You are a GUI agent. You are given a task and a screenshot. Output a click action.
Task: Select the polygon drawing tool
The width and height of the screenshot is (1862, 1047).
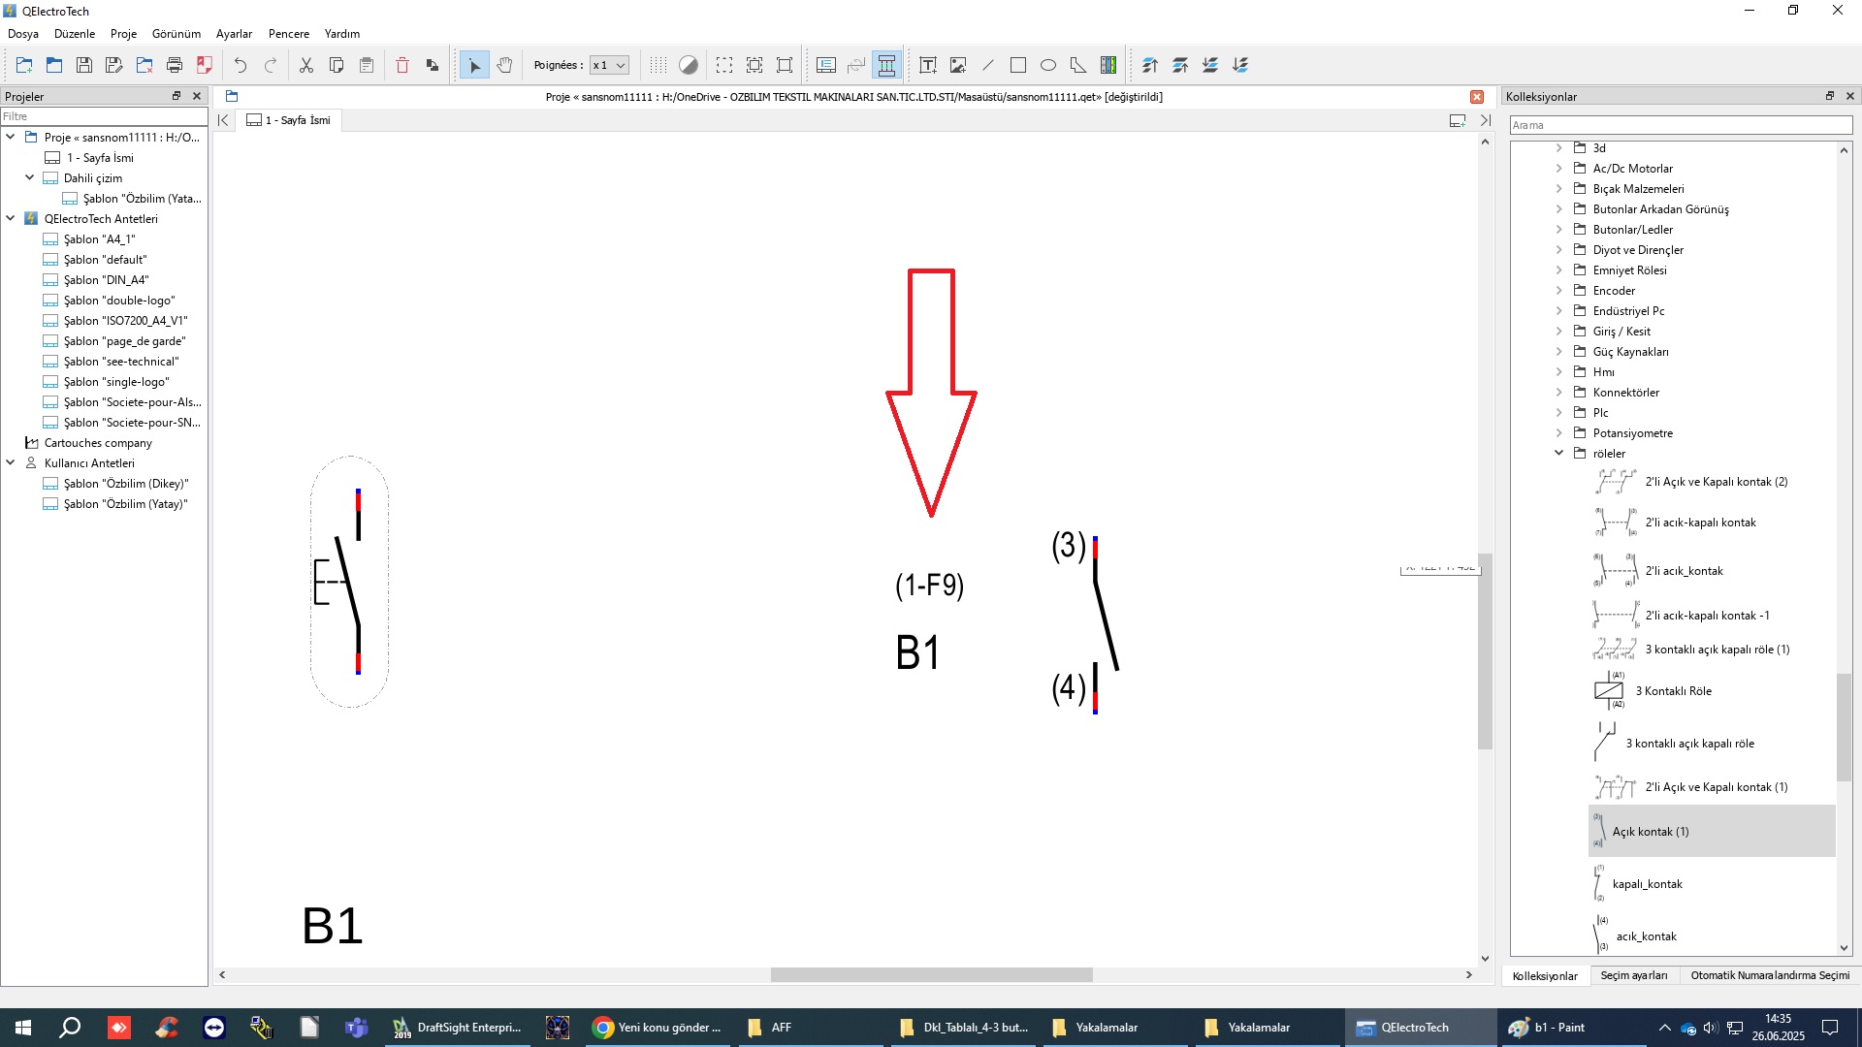(x=1078, y=65)
